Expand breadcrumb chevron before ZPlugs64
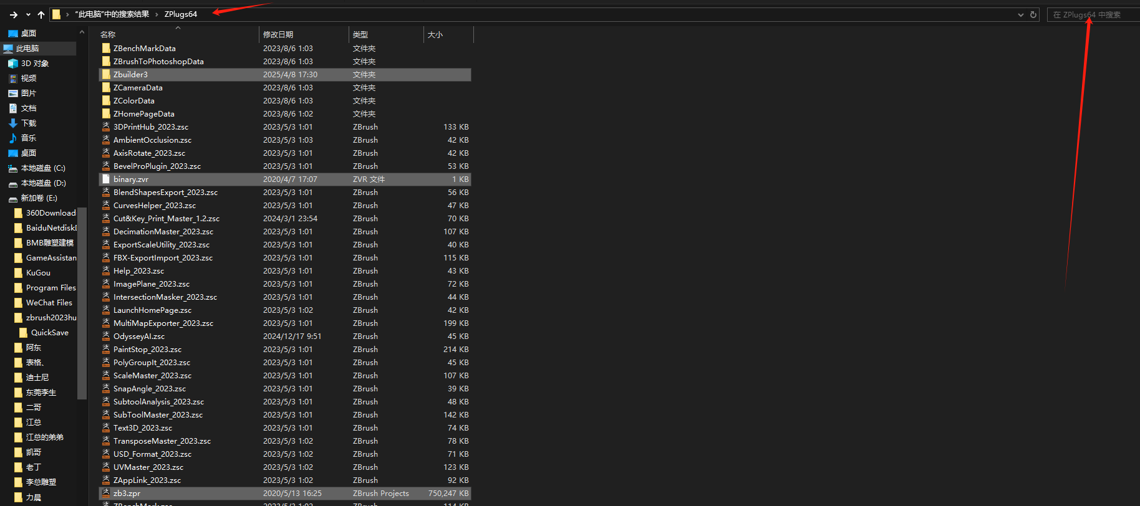This screenshot has width=1140, height=506. (x=157, y=14)
